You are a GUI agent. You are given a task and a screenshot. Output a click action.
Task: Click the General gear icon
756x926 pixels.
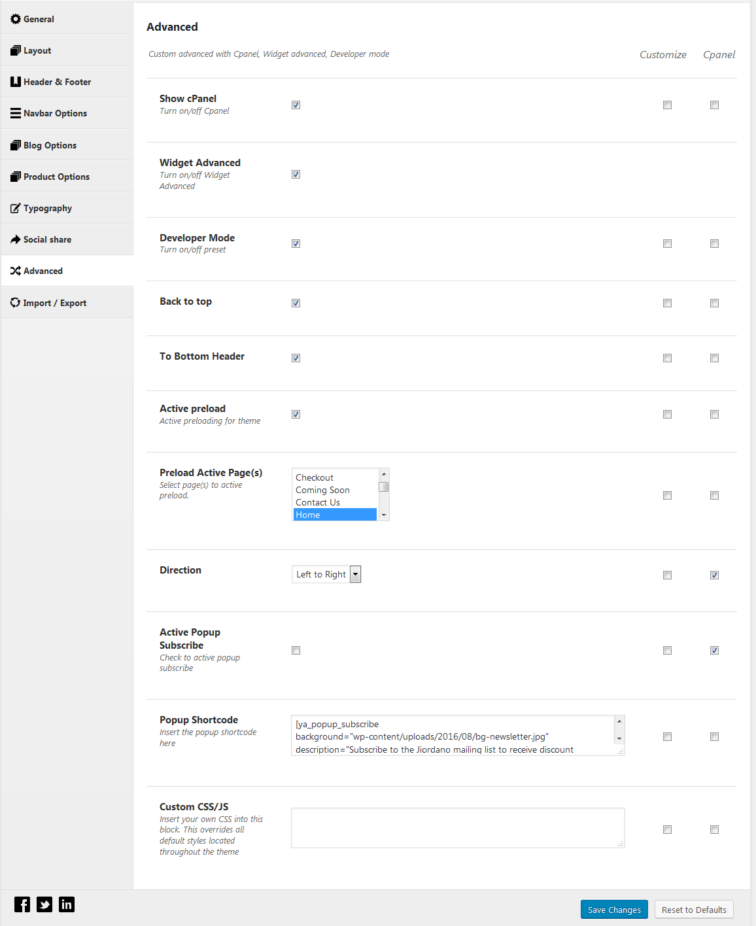tap(16, 19)
